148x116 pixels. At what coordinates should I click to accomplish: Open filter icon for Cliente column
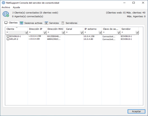[26, 33]
